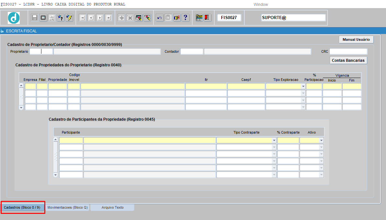Click the clipboard toolbar icon
This screenshot has width=386, height=220.
[x=168, y=18]
